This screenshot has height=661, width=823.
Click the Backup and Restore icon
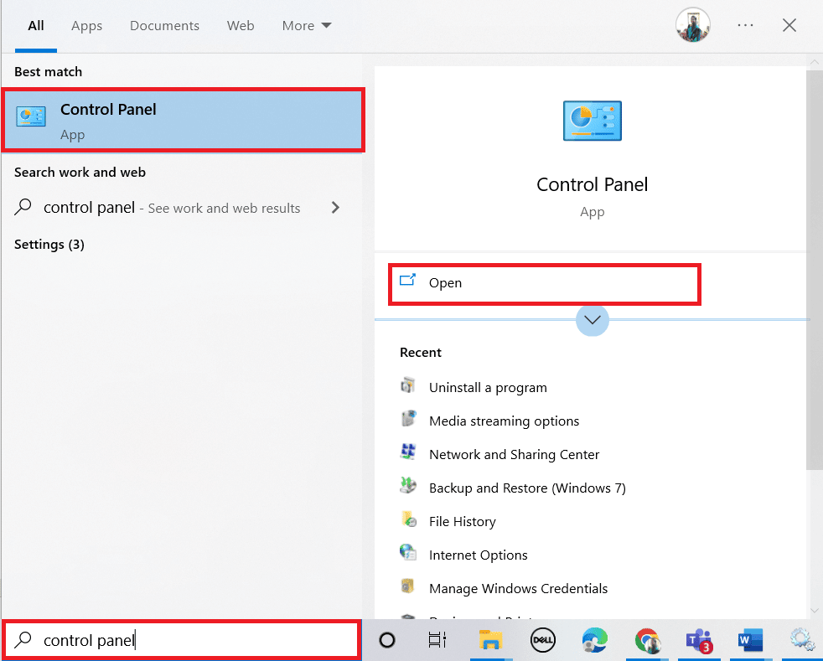coord(408,486)
